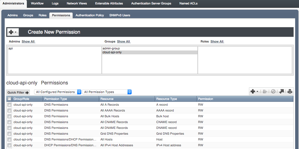
Task: Open the All Permission Types dropdown
Action: [107, 92]
